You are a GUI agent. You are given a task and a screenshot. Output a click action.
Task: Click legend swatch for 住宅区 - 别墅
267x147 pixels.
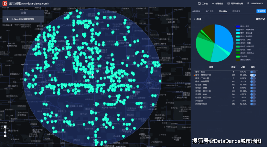[x=238, y=43]
